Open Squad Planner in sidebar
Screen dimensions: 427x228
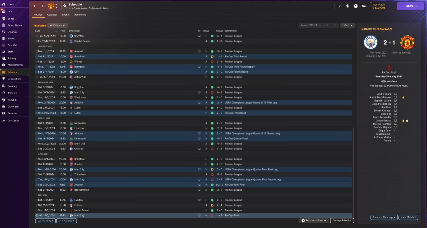tap(14, 25)
